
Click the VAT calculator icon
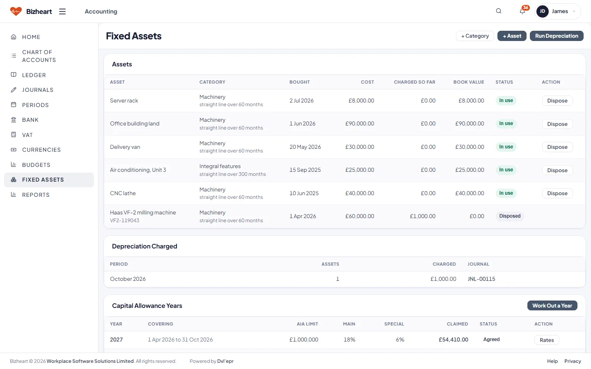tap(14, 134)
